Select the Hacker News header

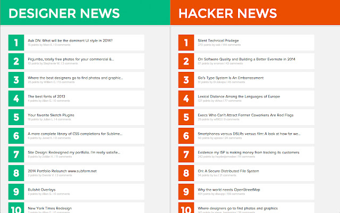pos(227,12)
